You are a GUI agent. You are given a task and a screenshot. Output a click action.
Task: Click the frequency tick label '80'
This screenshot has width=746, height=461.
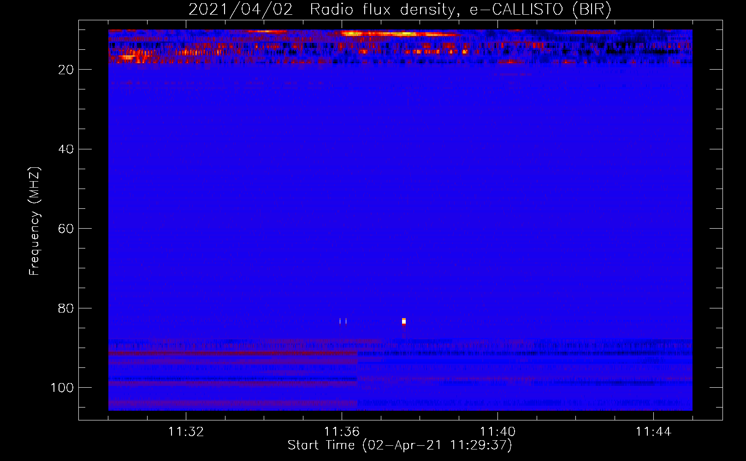click(66, 308)
